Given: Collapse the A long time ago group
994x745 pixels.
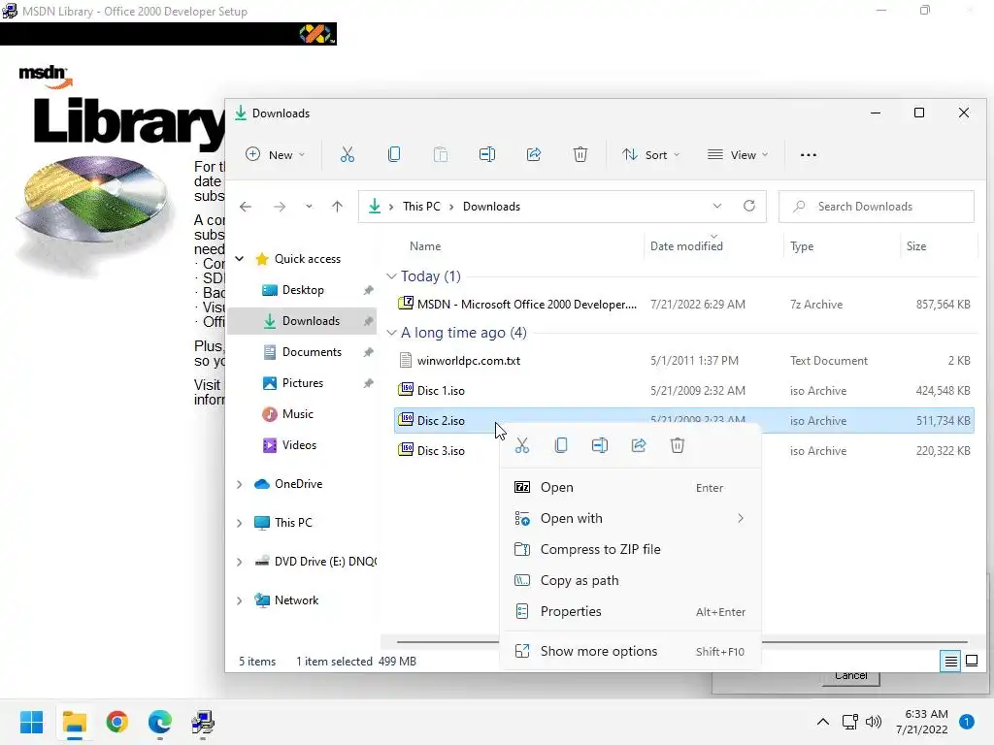Looking at the screenshot, I should [x=392, y=333].
